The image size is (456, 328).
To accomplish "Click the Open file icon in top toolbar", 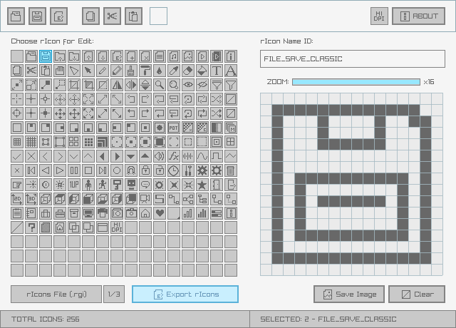I will click(16, 16).
